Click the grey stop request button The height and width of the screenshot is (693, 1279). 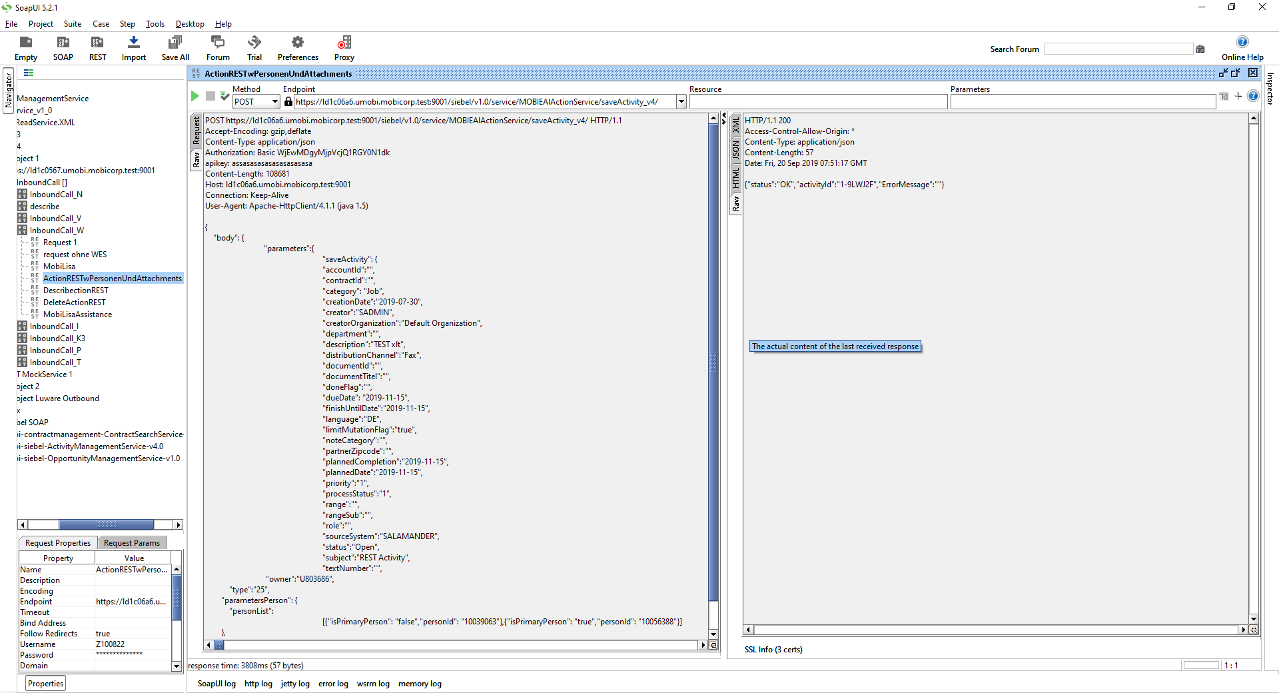pyautogui.click(x=211, y=96)
